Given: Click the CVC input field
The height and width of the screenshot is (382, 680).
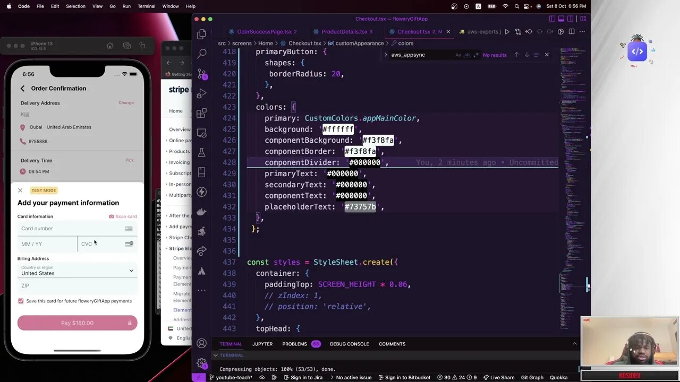Looking at the screenshot, I should point(107,244).
